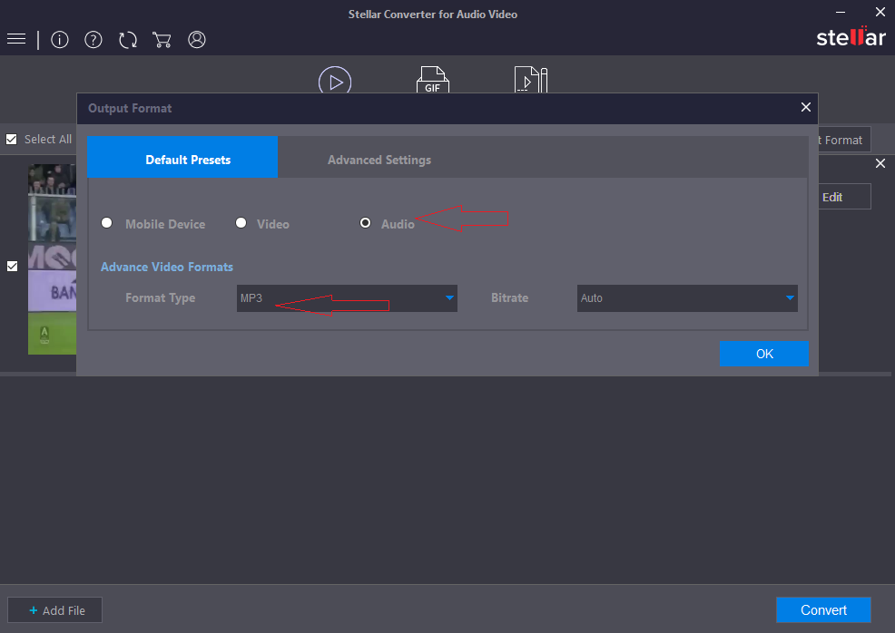The image size is (895, 633).
Task: Close the Output Format dialog
Action: tap(805, 107)
